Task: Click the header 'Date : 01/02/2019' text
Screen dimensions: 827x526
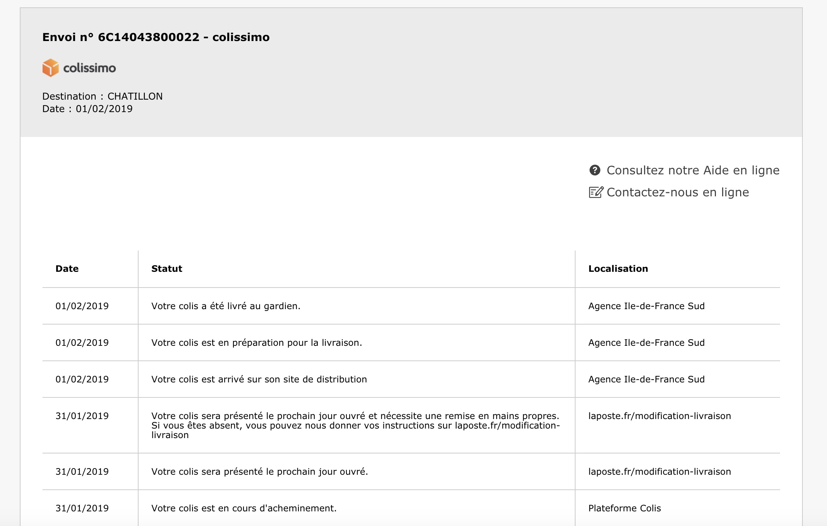Action: tap(87, 109)
